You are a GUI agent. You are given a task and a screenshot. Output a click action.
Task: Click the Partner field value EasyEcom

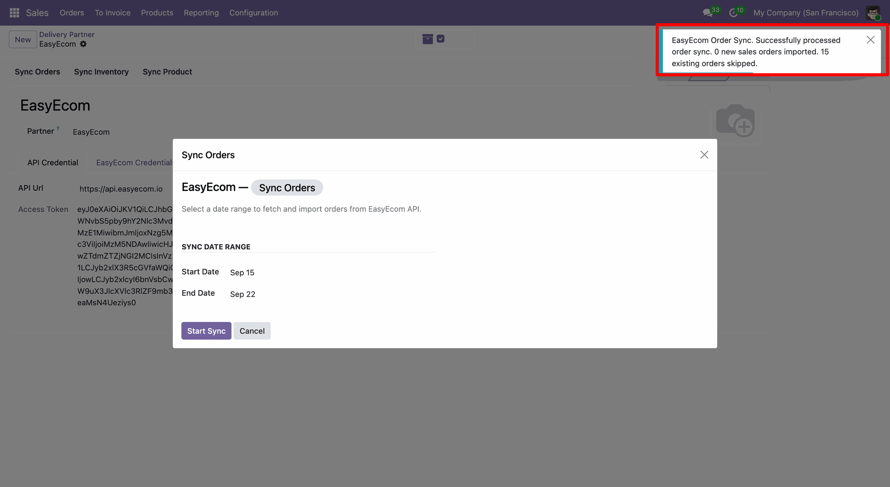click(x=91, y=132)
